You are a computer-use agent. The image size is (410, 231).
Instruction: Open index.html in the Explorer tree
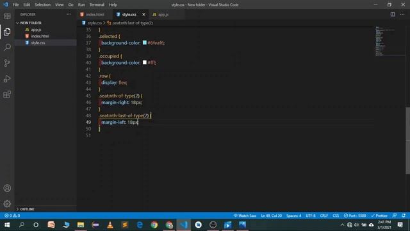tap(40, 36)
